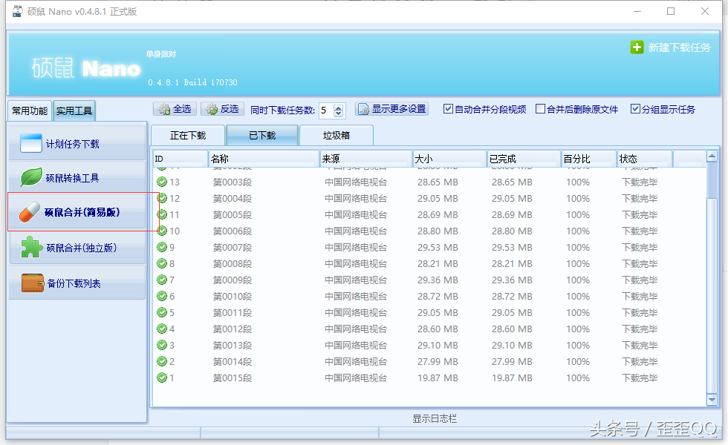Click the 显示更多设置 button
The height and width of the screenshot is (445, 728).
tap(392, 109)
